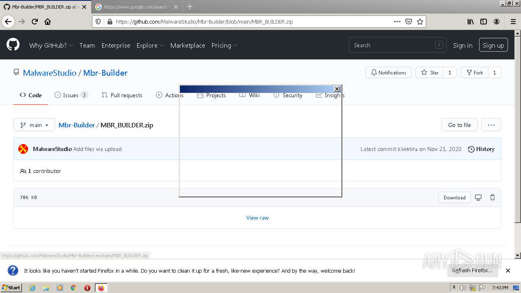Open the tracking protection shield icon

pos(98,22)
